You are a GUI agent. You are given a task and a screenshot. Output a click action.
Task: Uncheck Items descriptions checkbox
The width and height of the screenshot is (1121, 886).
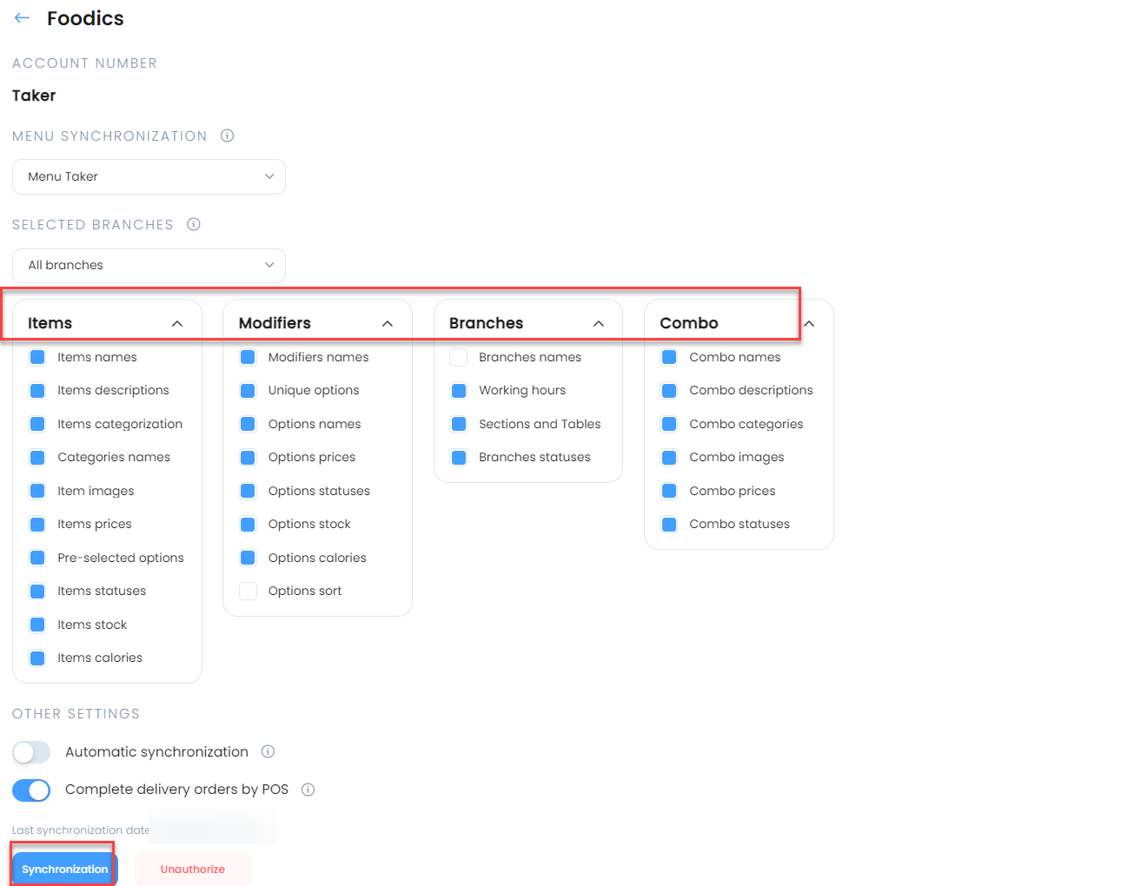click(37, 391)
